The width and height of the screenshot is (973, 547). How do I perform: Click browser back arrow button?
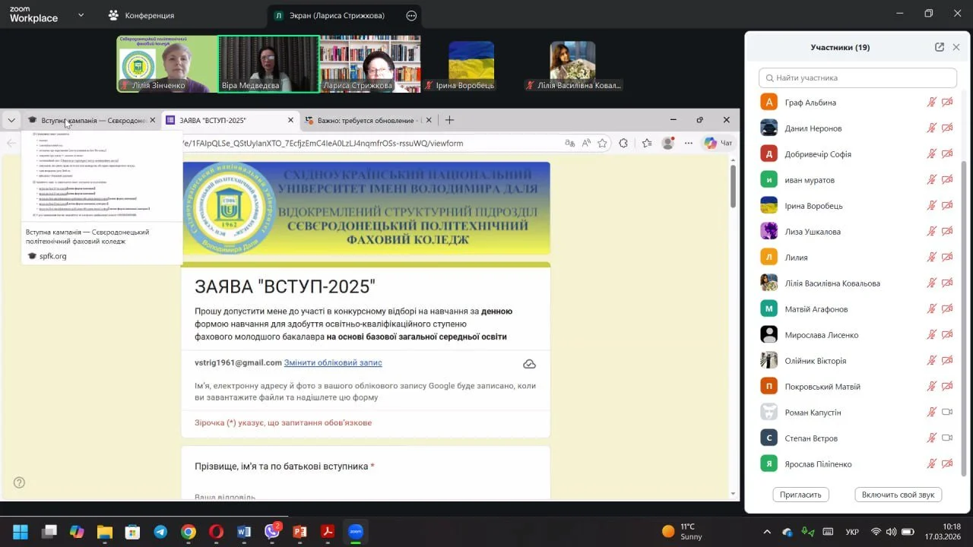pos(11,143)
